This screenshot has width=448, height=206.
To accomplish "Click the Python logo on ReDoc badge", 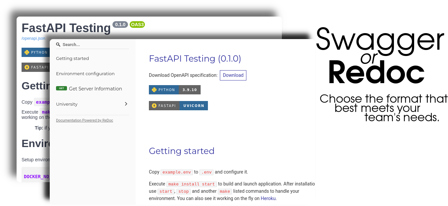I will point(154,90).
